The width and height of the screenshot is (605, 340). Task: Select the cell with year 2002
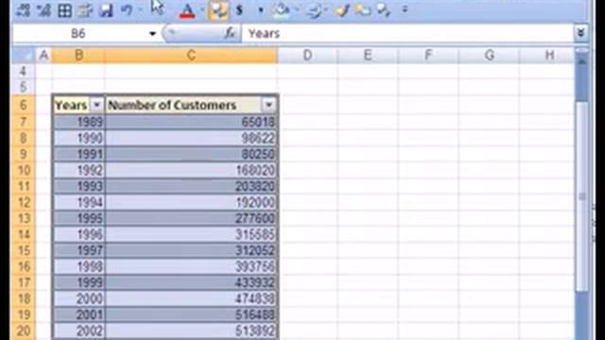(78, 331)
